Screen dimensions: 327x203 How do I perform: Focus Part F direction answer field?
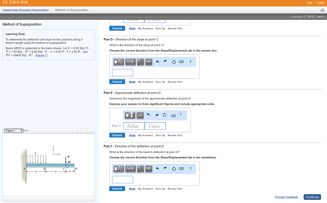[x=122, y=179]
